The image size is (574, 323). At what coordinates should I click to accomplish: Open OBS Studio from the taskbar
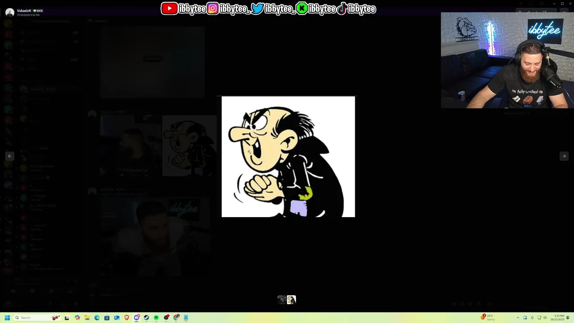(166, 318)
